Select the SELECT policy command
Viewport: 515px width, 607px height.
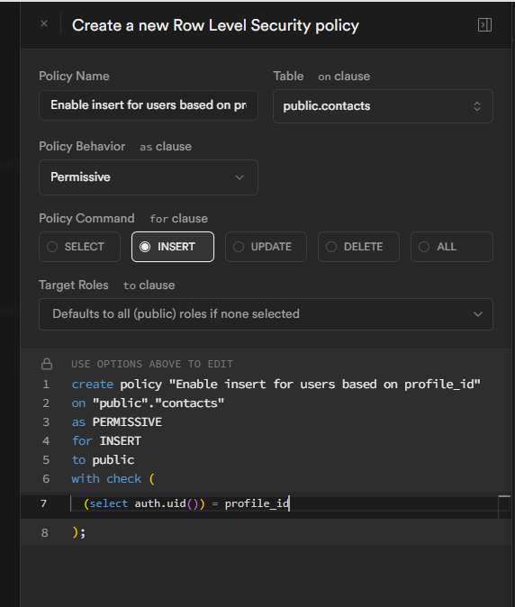[80, 247]
